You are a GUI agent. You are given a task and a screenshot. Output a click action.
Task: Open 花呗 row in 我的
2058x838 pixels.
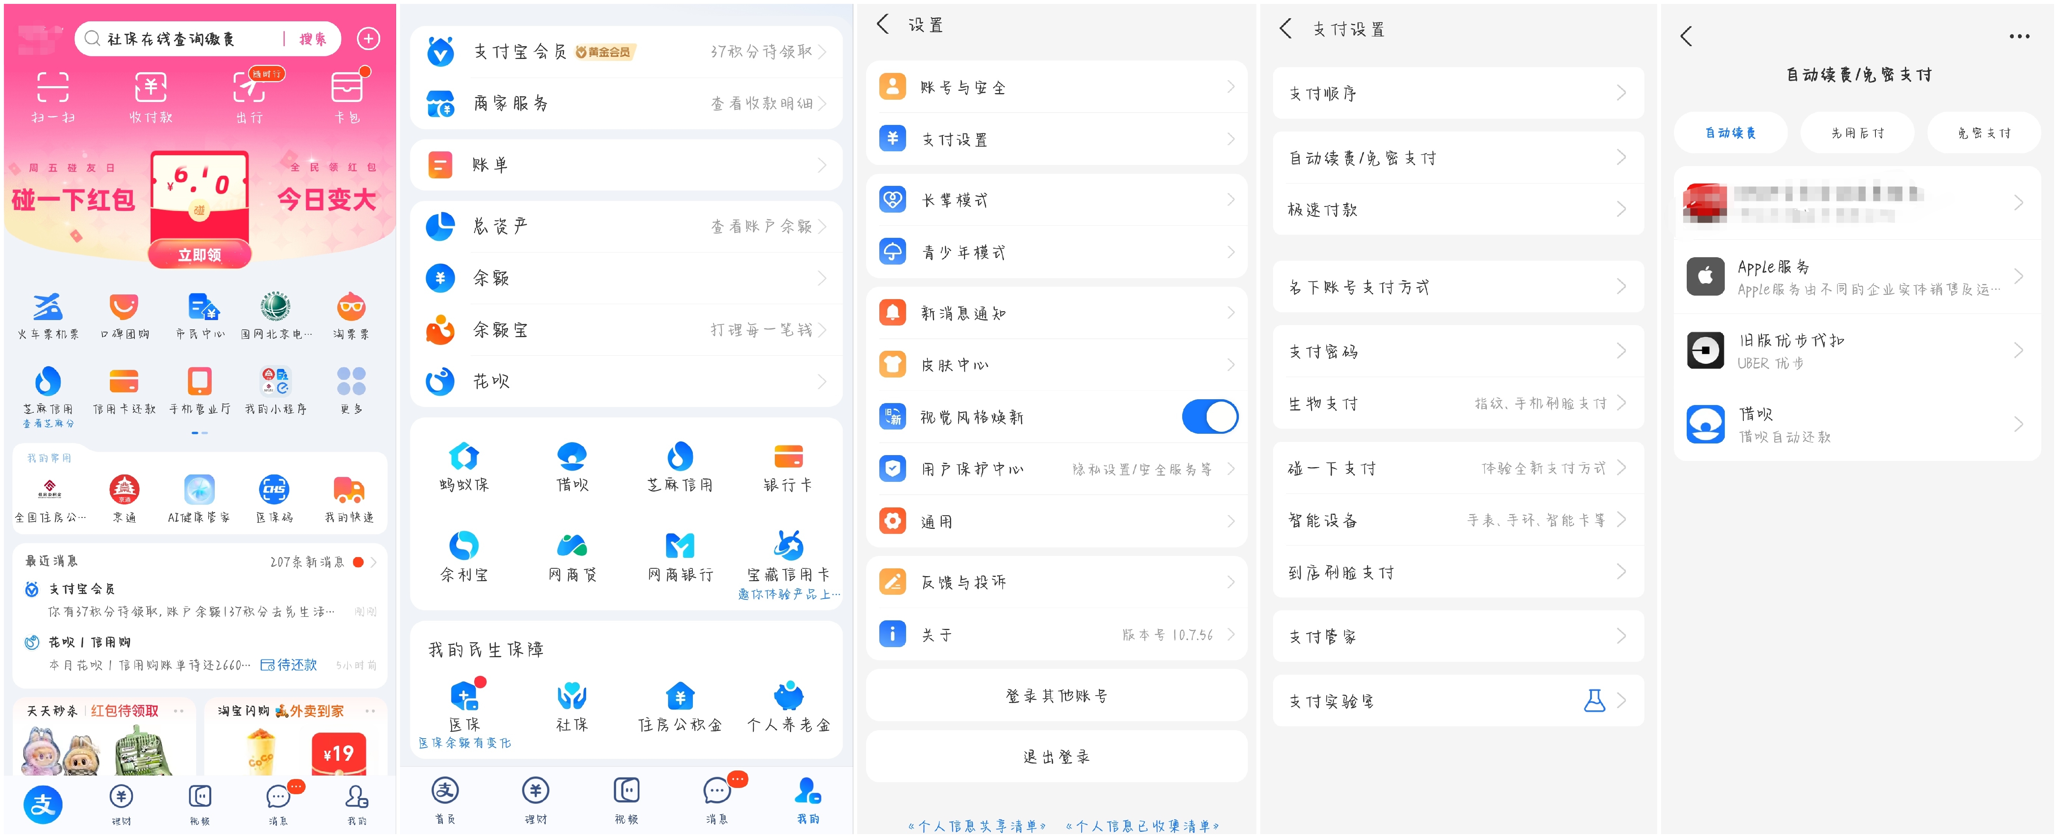pyautogui.click(x=626, y=381)
